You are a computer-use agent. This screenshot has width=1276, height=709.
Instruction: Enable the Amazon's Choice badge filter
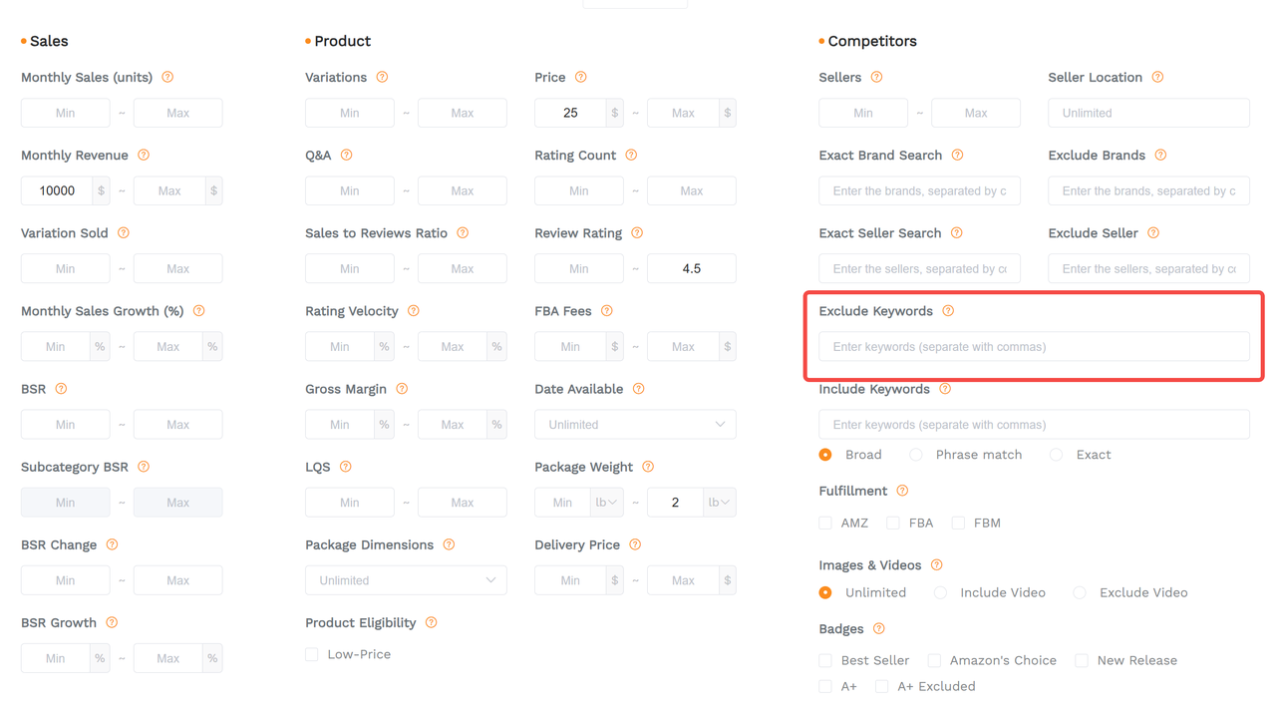pyautogui.click(x=934, y=660)
